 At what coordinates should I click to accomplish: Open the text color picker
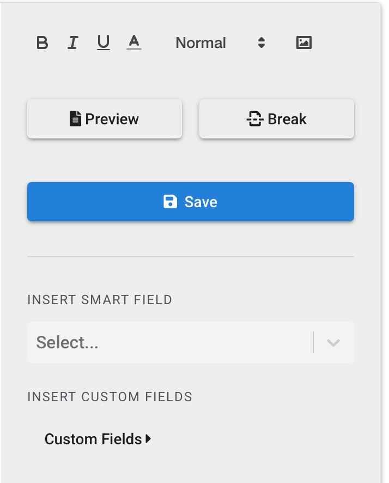pyautogui.click(x=134, y=41)
